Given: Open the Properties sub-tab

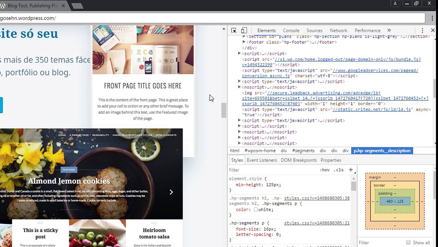Looking at the screenshot, I should click(x=331, y=160).
